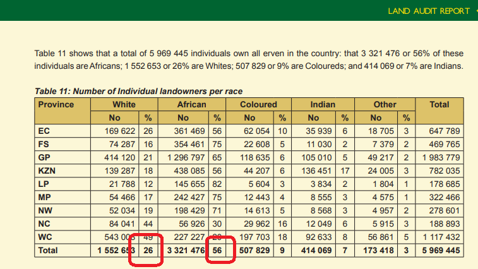Screen dimensions: 478x269
Task: Click the Coloured column header
Action: pos(258,105)
